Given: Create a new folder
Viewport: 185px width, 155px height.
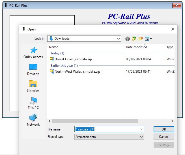Looking at the screenshot, I should pyautogui.click(x=141, y=39).
